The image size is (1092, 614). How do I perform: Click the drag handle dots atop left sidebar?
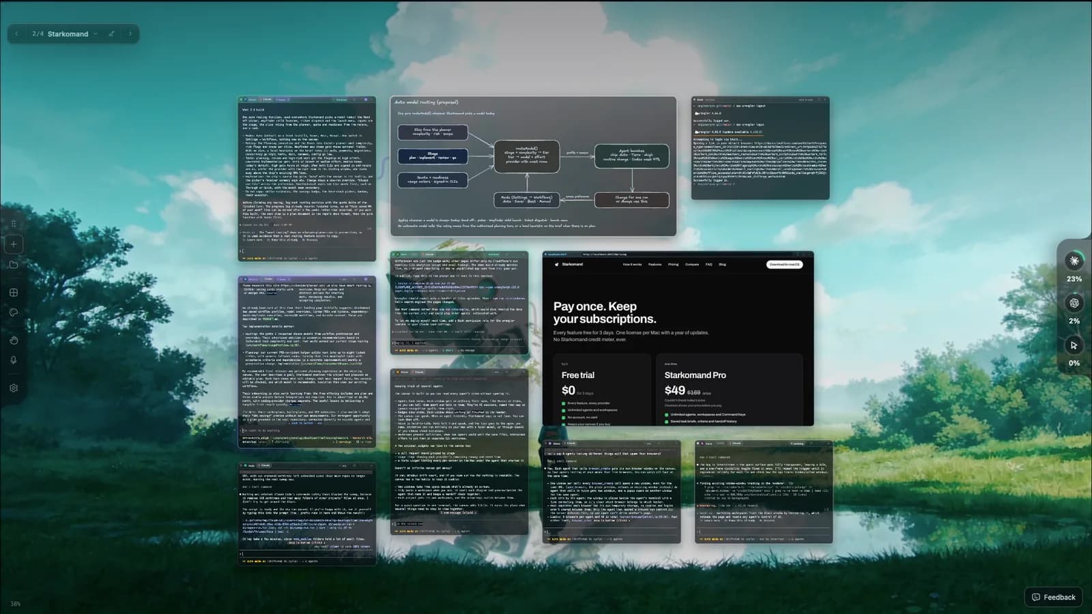tap(14, 224)
